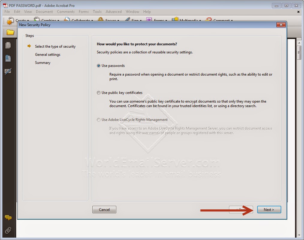Image resolution: width=304 pixels, height=240 pixels.
Task: Click the scrollbar up arrow
Action: [x=299, y=43]
